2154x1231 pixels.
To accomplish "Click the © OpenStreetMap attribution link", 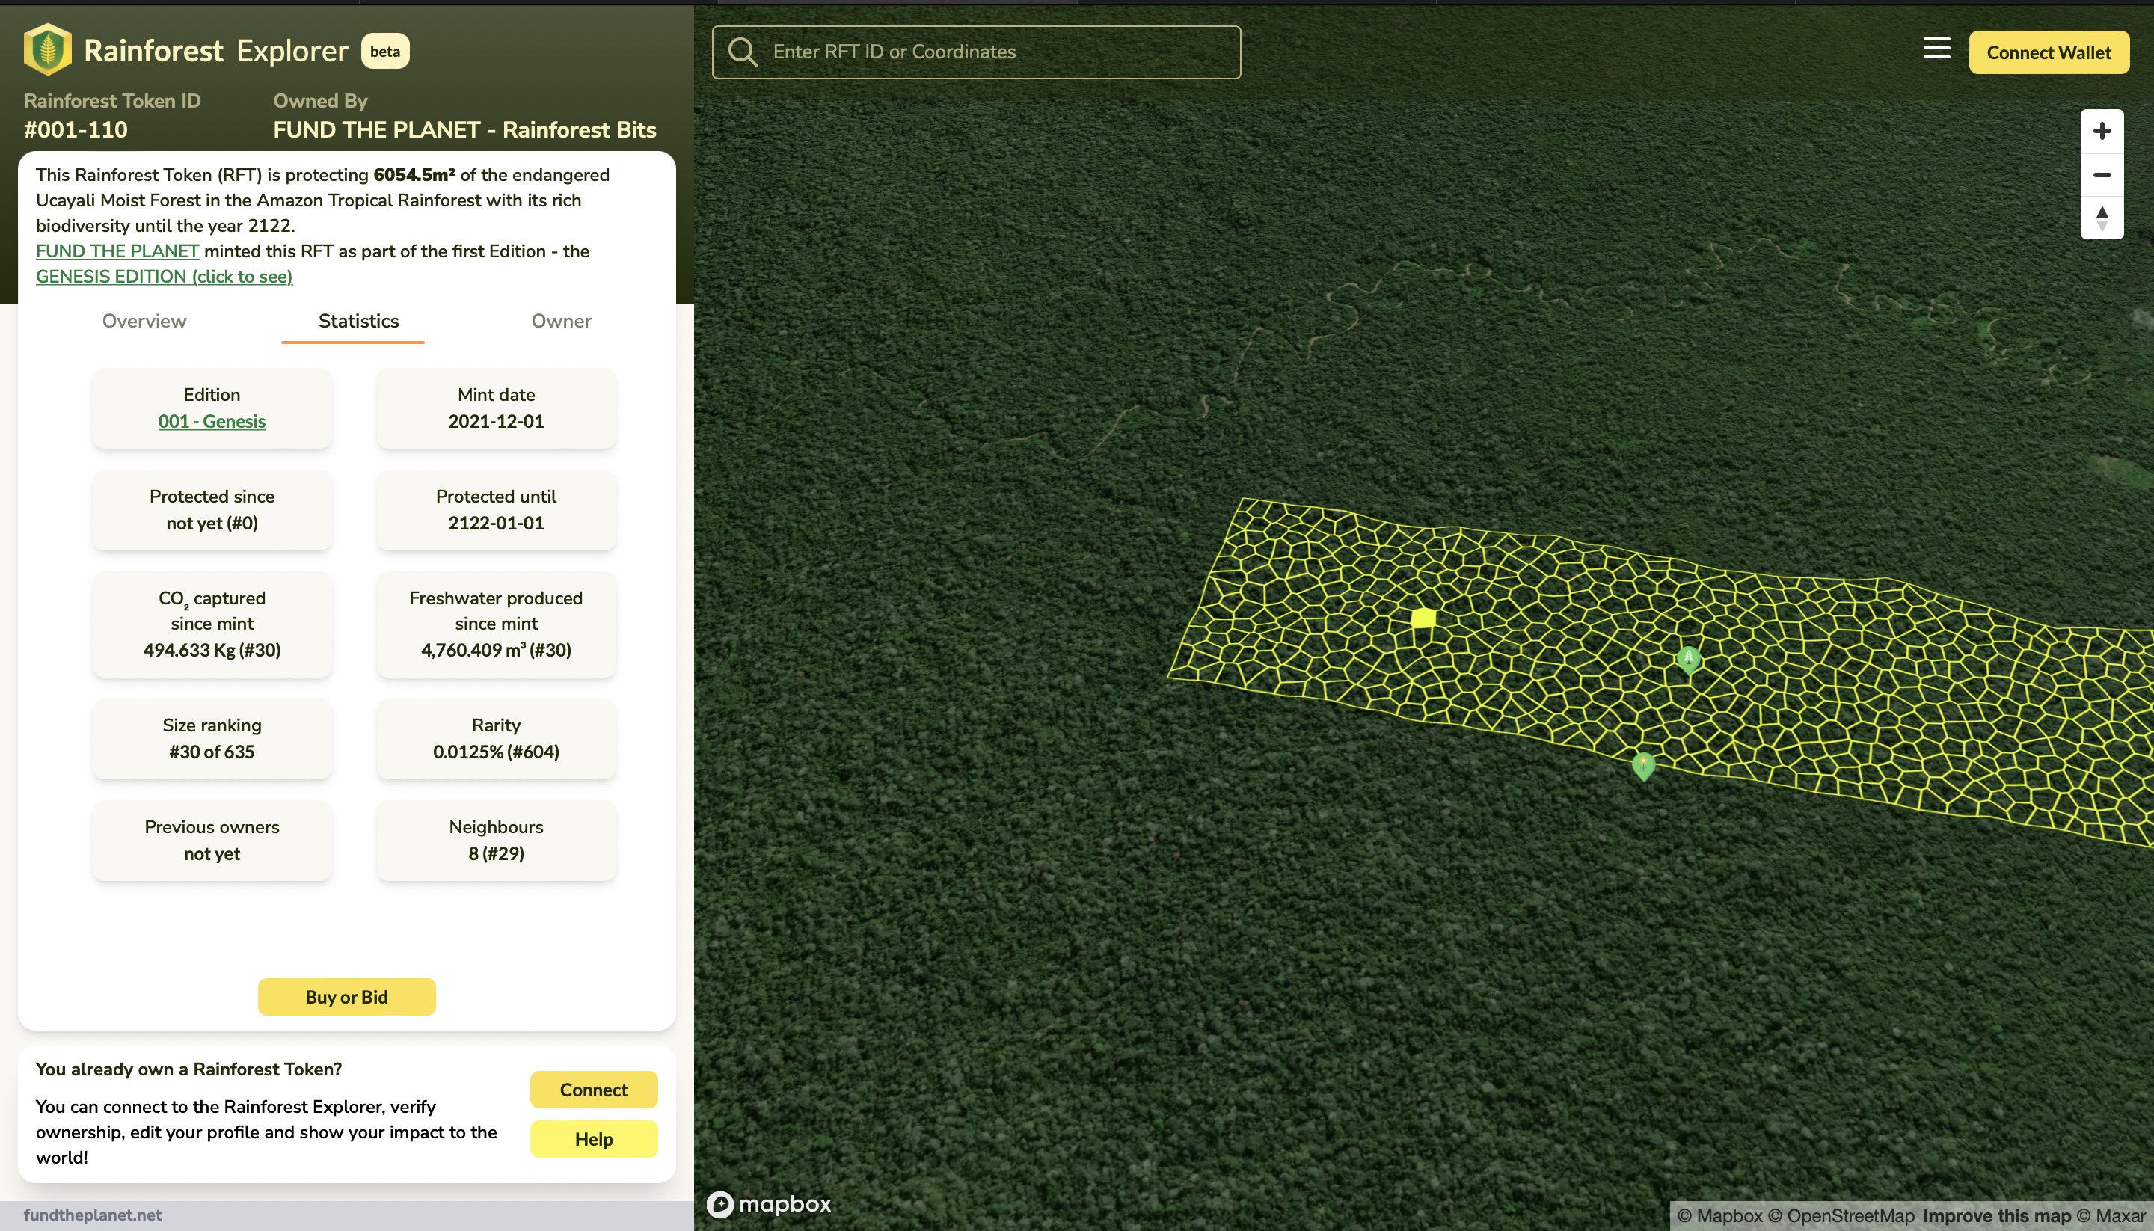I will tap(1841, 1216).
